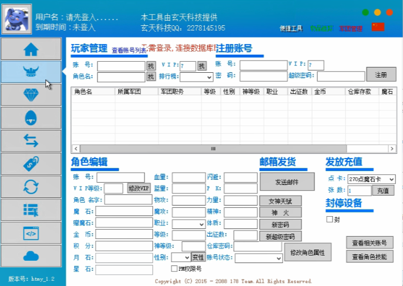The width and height of the screenshot is (403, 286).
Task: Focus the 角色名字 input field
Action: point(128,200)
